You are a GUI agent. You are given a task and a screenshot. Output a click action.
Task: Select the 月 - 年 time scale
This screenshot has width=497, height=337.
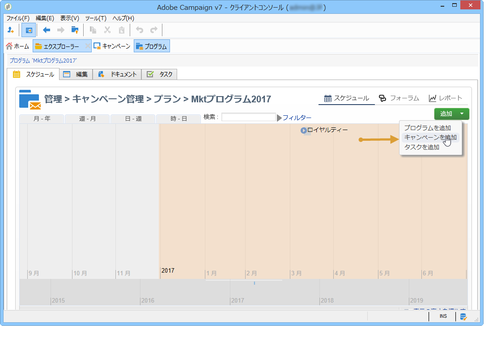click(42, 119)
